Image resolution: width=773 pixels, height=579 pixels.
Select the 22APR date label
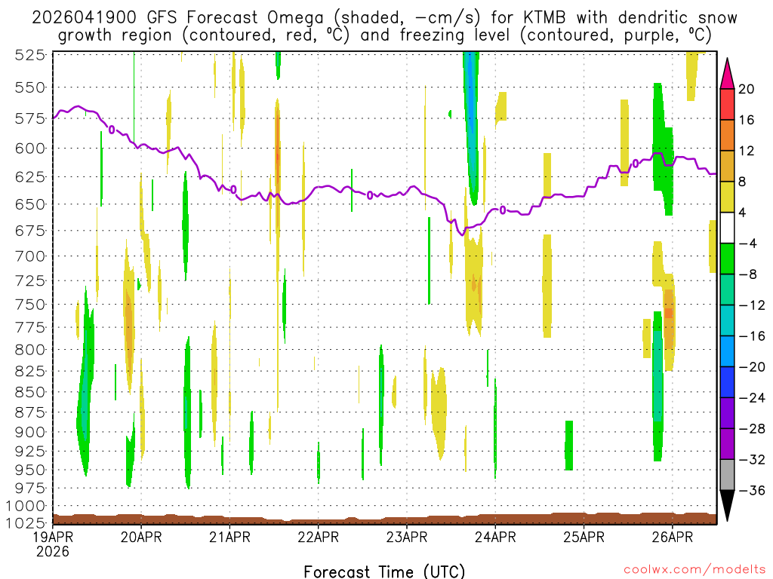tap(318, 537)
